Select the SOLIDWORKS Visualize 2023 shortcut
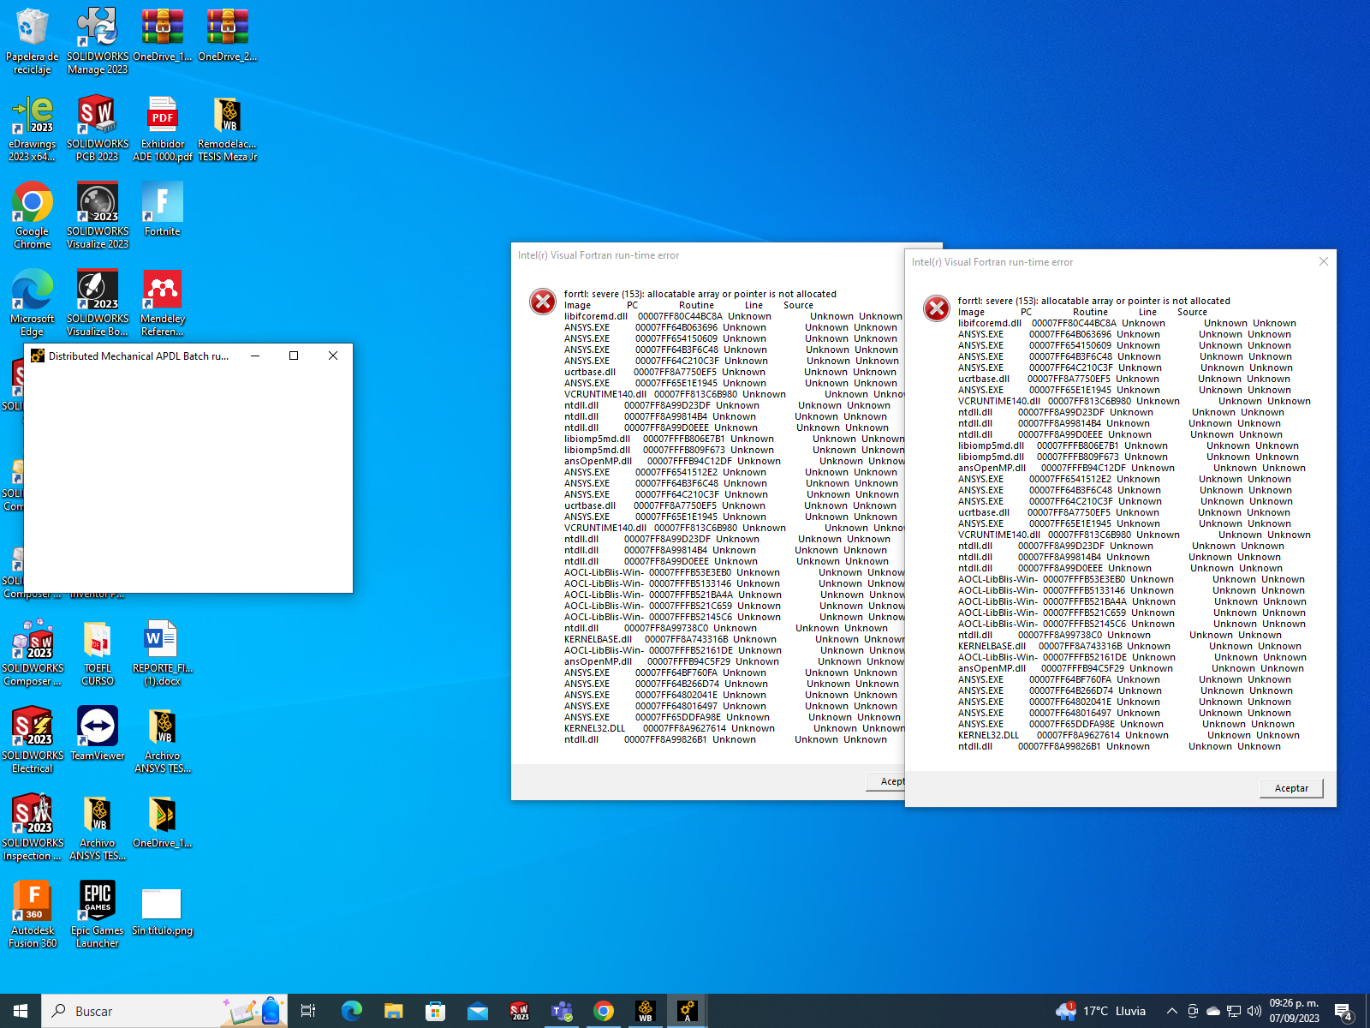Image resolution: width=1370 pixels, height=1028 pixels. point(98,215)
